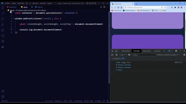This screenshot has height=104, width=186.
Task: Open the Niveles predeterminados log levels dropdown
Action: click(168, 55)
